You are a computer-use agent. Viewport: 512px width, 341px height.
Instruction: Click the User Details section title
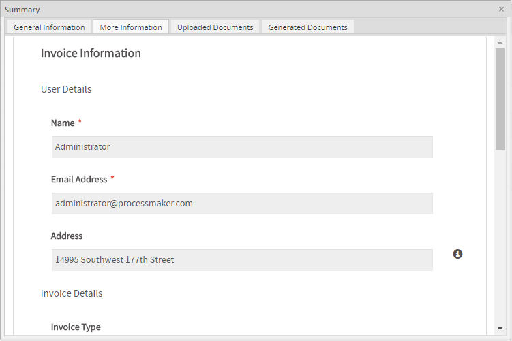[66, 89]
